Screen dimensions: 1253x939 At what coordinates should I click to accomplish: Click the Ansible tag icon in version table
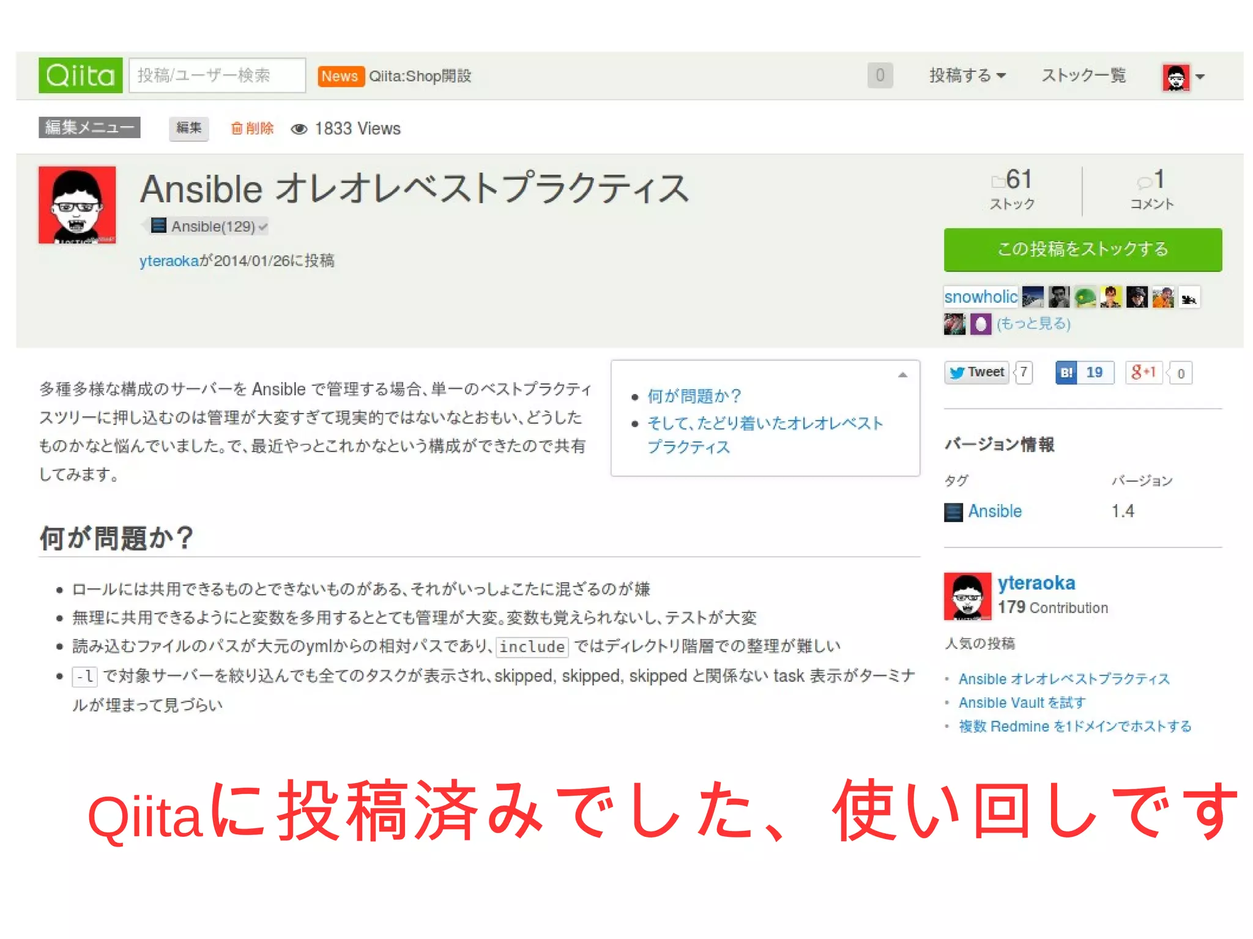(x=953, y=511)
